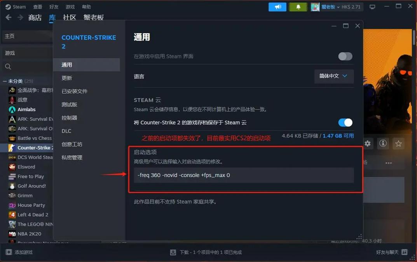The width and height of the screenshot is (417, 262).
Task: Click the library scrollbar on the right edge
Action: click(414, 37)
